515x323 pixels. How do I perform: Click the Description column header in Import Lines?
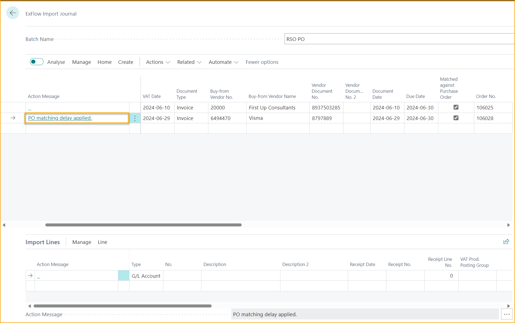[215, 264]
